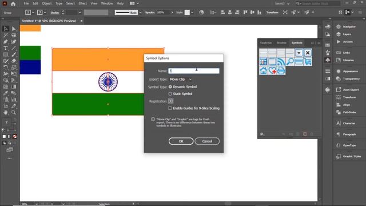366x206 pixels.
Task: Select the Rotate tool
Action: [x=6, y=68]
